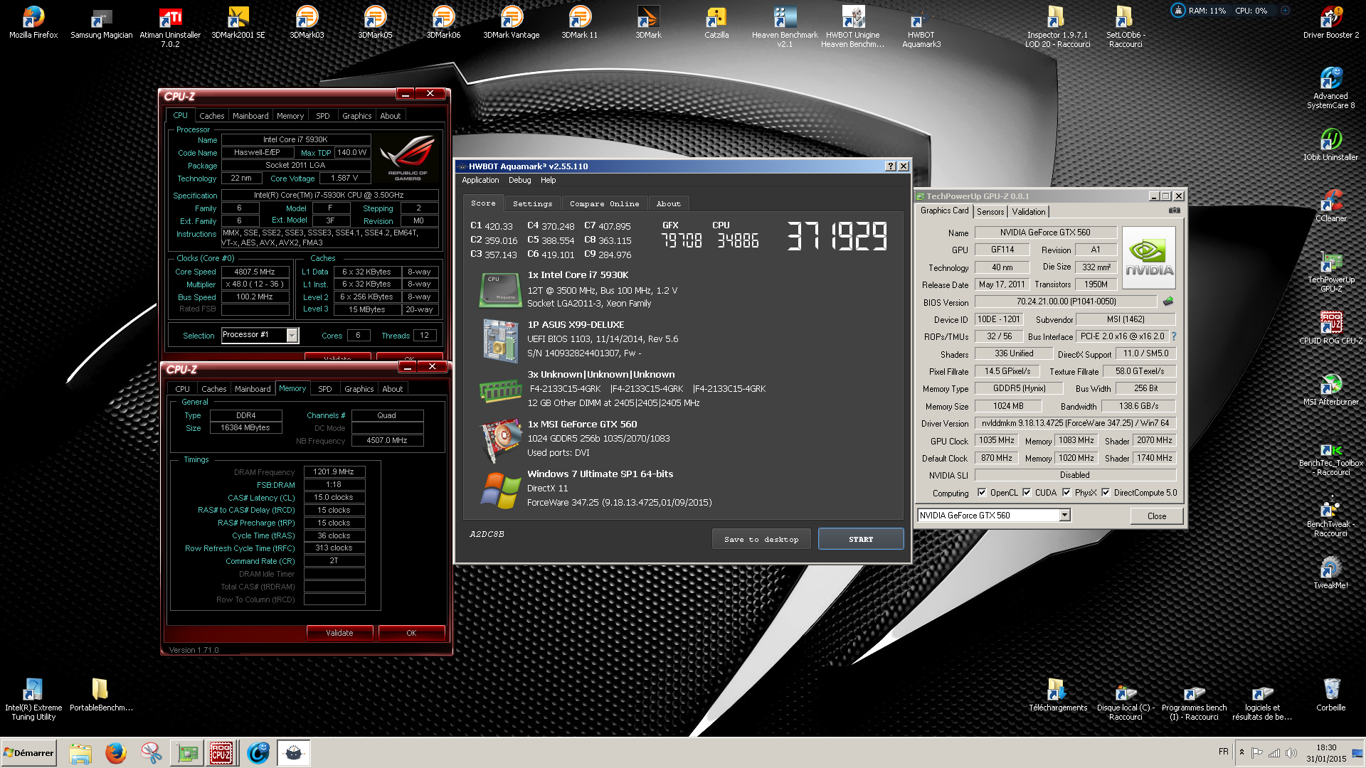The height and width of the screenshot is (768, 1366).
Task: Click Validate button in lower CPU-Z
Action: tap(339, 633)
